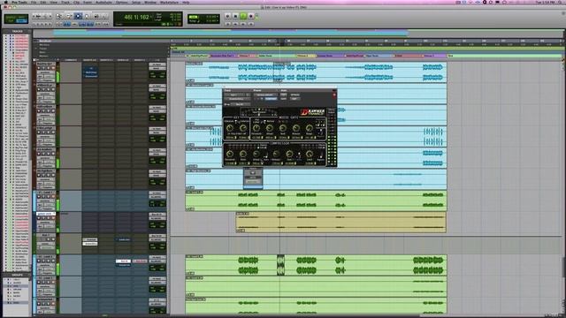Image resolution: width=566 pixels, height=318 pixels.
Task: Click Return to Zero transport button
Action: pyautogui.click(x=228, y=24)
